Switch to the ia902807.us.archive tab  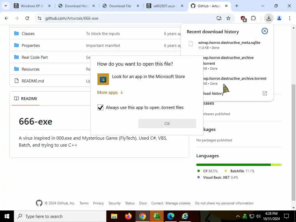(164, 6)
